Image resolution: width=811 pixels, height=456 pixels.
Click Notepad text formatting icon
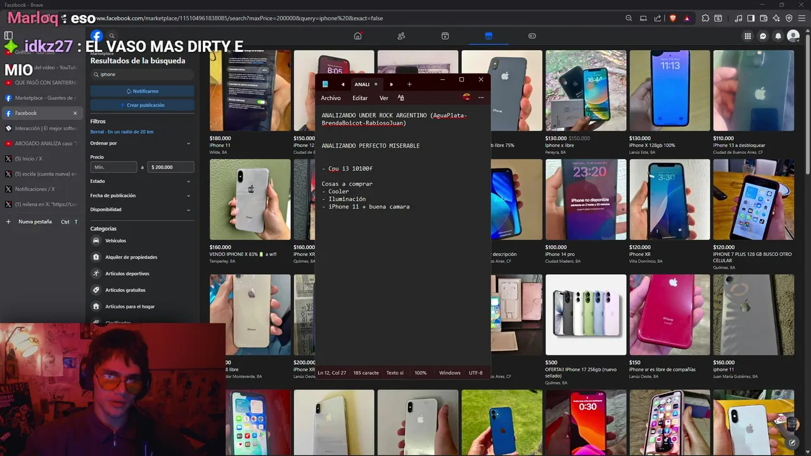[x=400, y=98]
